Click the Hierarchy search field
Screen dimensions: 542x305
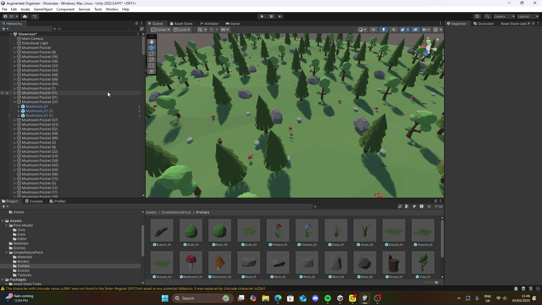(95, 29)
